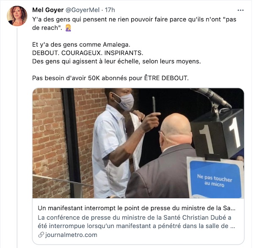Open Mel Goyer's profile avatar photo

click(x=17, y=16)
